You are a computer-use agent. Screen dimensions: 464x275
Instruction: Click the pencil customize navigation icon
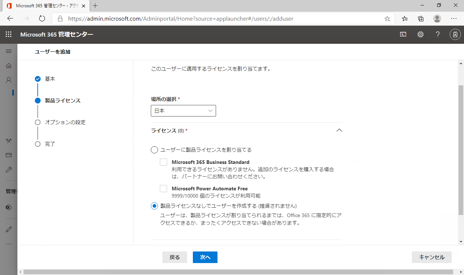coord(9,229)
